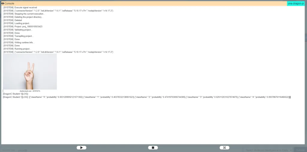Stop execution with the square stop button
Viewport: 307px width, 152px height.
coord(153,148)
